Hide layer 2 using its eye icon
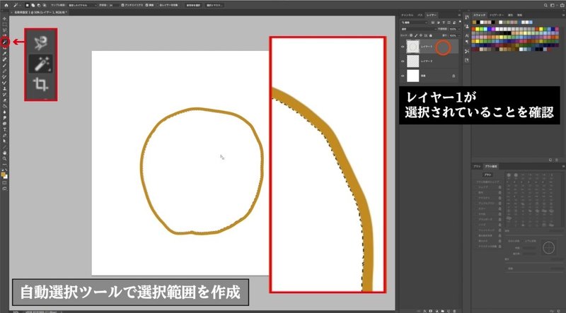The image size is (566, 313). [x=403, y=61]
